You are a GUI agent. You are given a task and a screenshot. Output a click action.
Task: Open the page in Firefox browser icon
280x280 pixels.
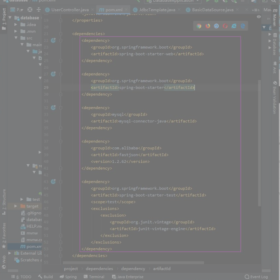[207, 26]
